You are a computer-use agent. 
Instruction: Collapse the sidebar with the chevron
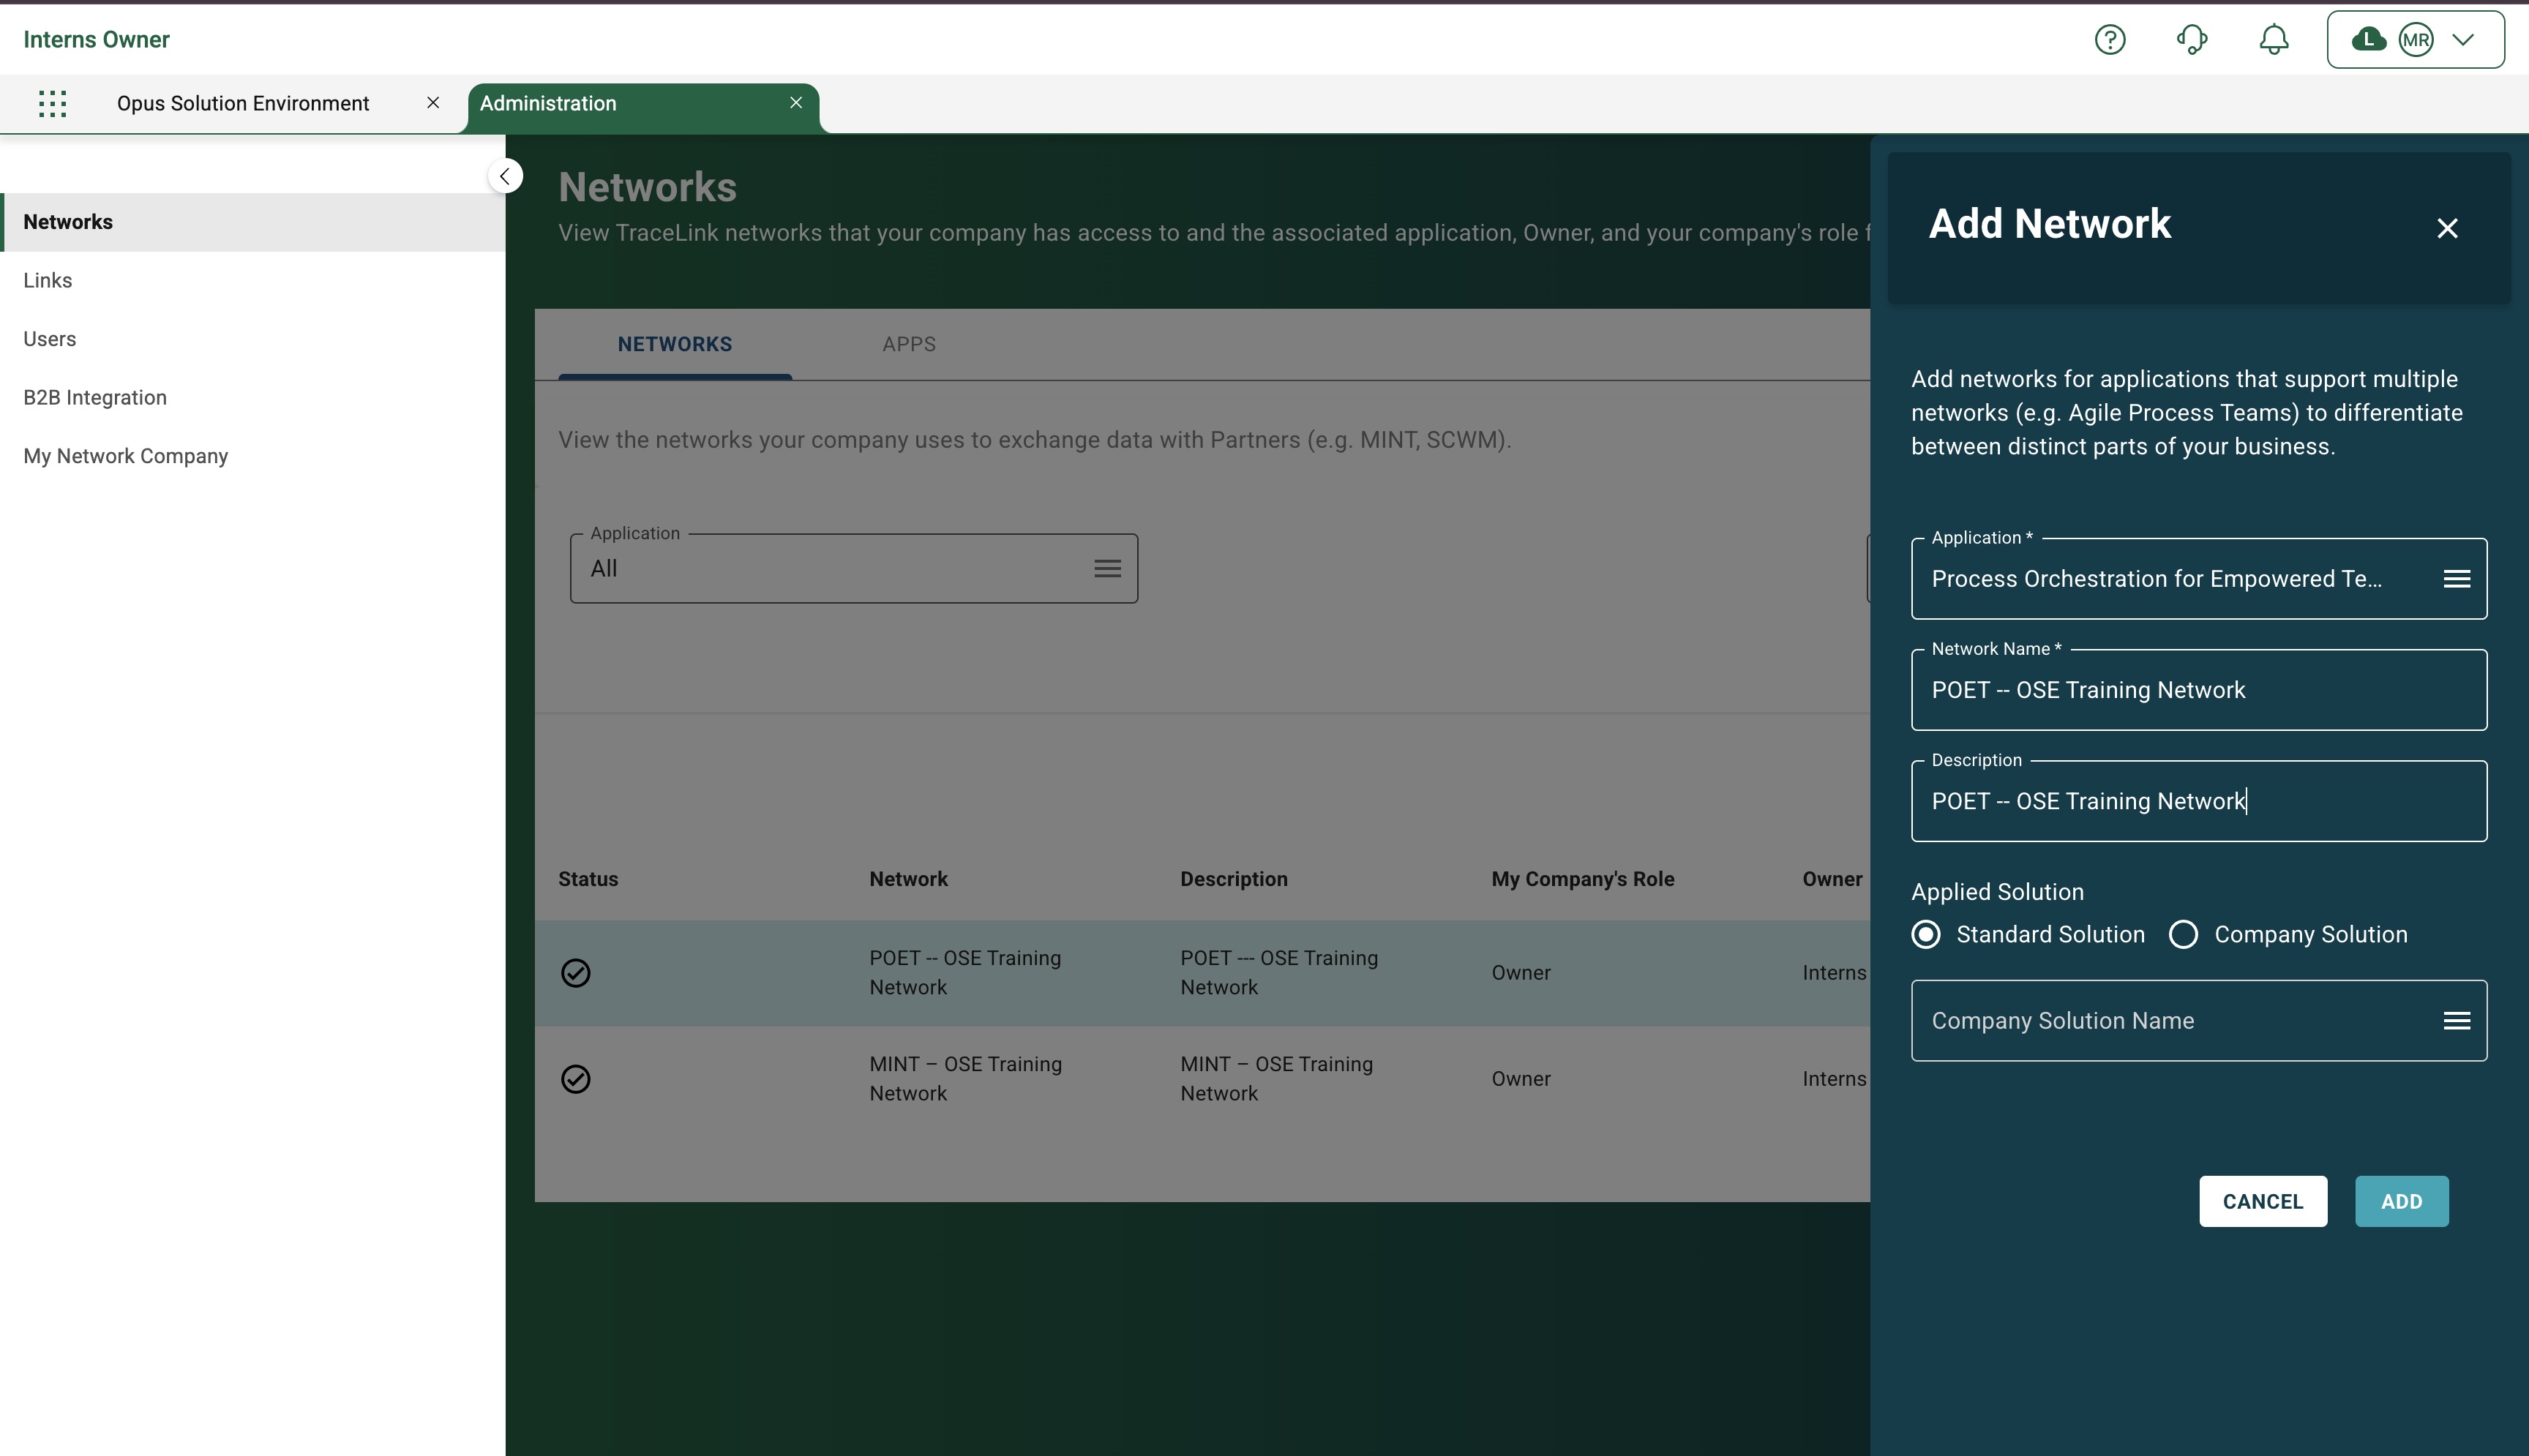[505, 176]
